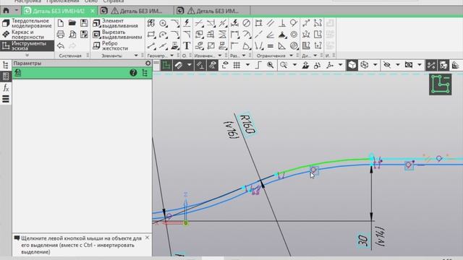Toggle the camera eye visibility icon
The width and height of the screenshot is (463, 260).
click(409, 65)
